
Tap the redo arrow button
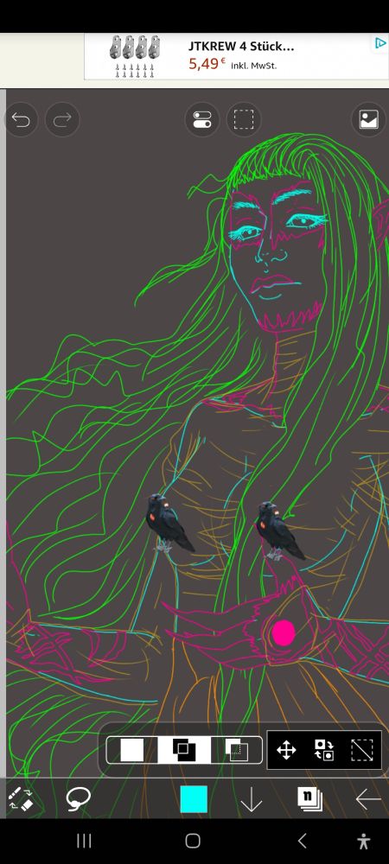click(x=62, y=119)
